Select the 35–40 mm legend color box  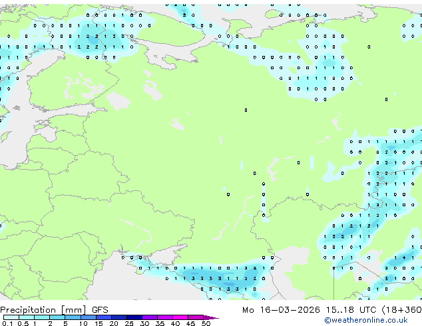pyautogui.click(x=164, y=317)
